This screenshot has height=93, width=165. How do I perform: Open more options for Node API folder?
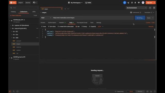point(37,28)
